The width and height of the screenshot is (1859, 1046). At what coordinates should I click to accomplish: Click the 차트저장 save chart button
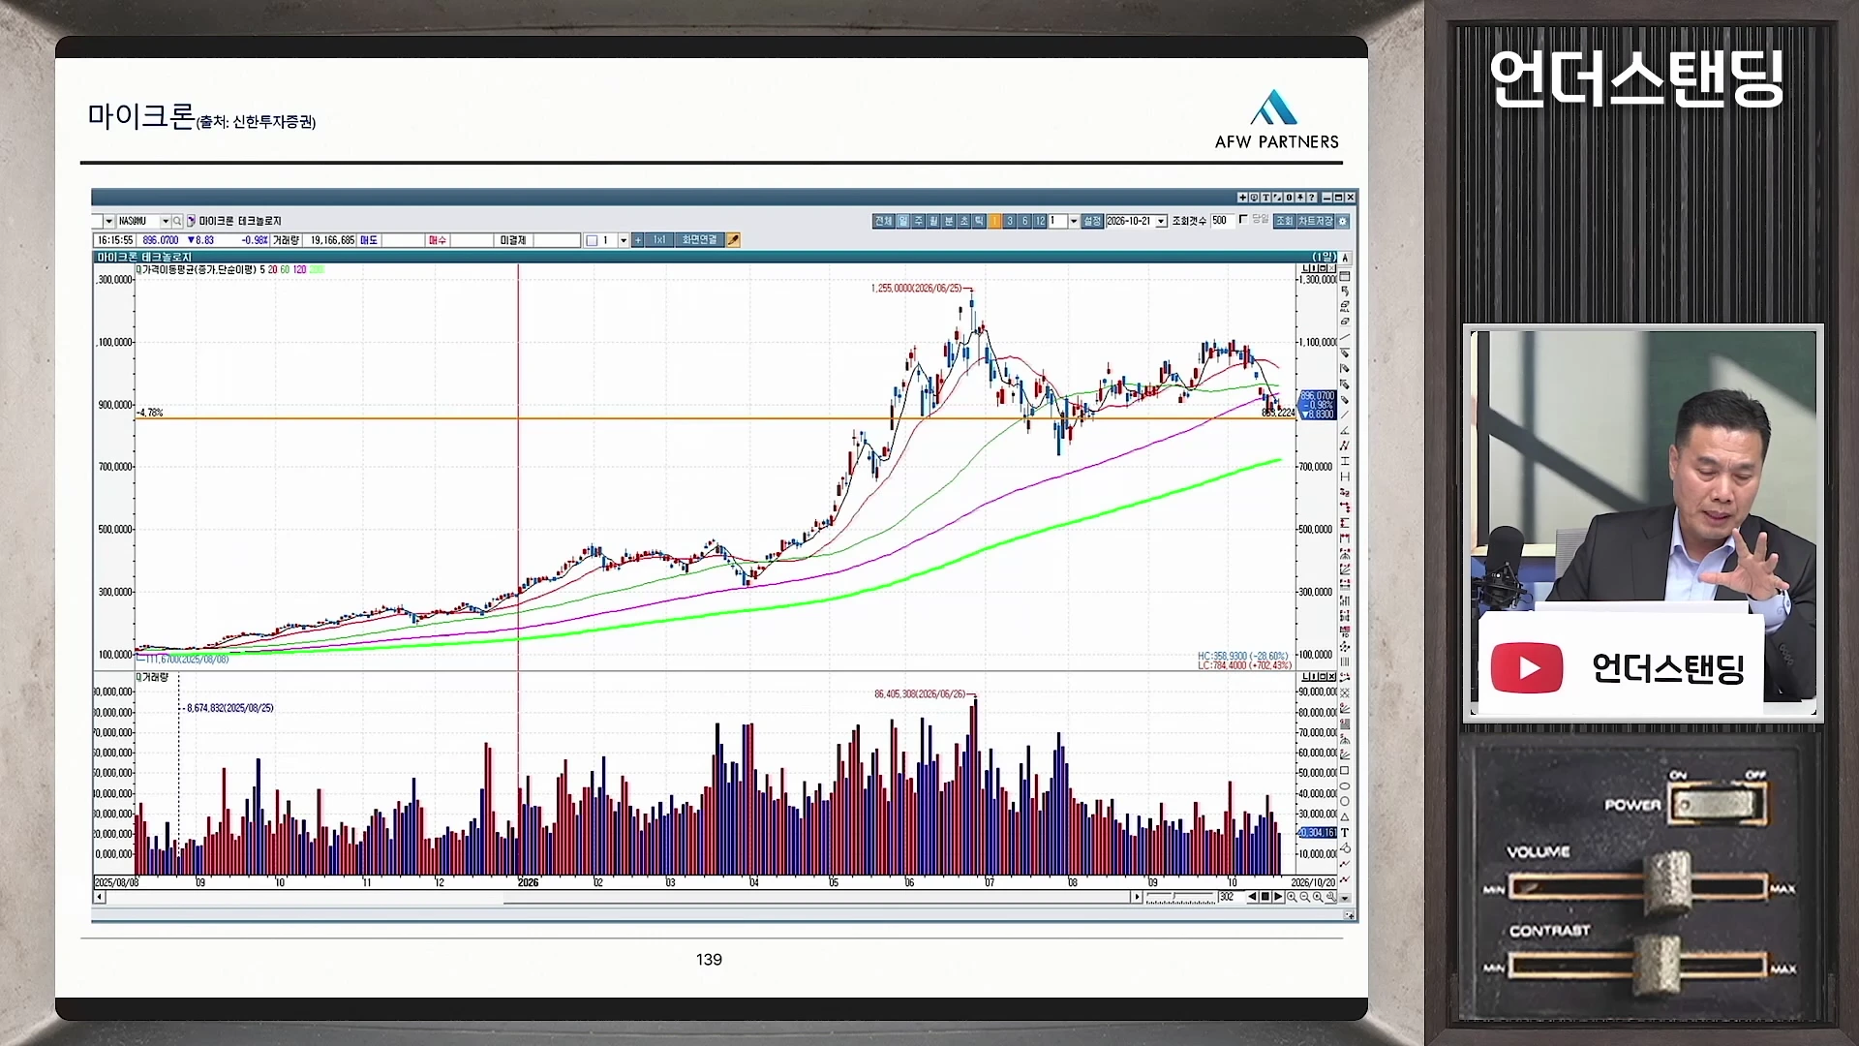(1316, 221)
